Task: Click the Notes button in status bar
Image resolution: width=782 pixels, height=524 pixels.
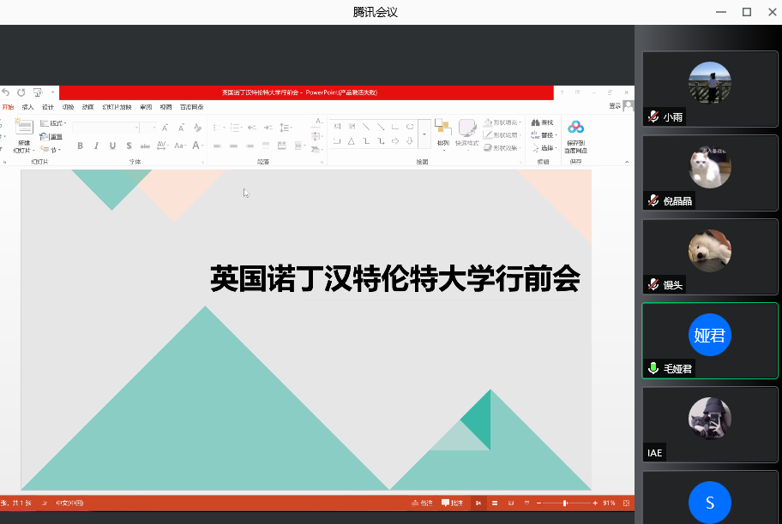Action: 422,503
